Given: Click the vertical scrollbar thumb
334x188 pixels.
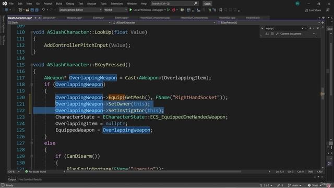Looking at the screenshot, I should tap(323, 93).
